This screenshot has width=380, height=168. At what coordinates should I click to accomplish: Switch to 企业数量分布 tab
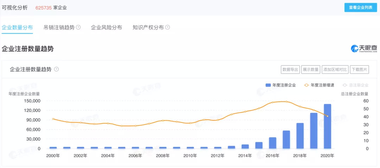coord(17,27)
